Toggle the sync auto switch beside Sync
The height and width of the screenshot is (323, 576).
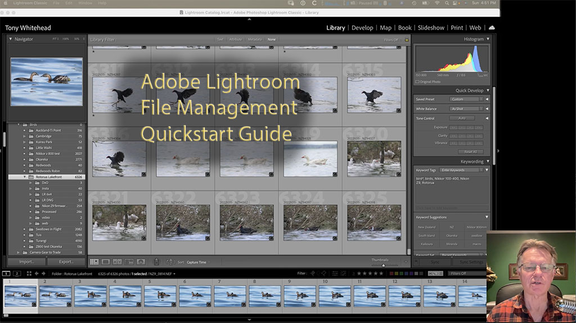pyautogui.click(x=417, y=262)
